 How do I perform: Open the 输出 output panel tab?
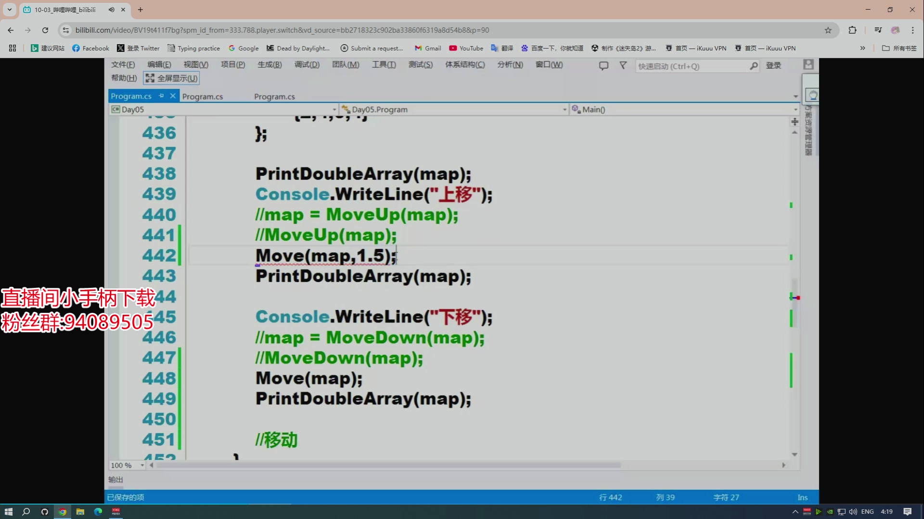point(115,480)
